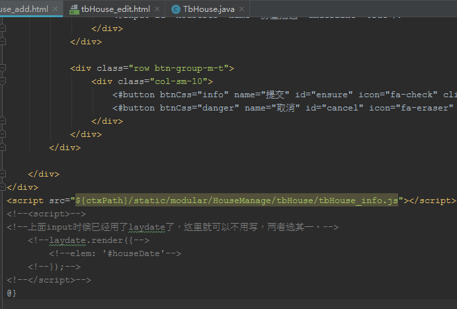Click the Java class icon on TbHouse.java tab

[176, 10]
